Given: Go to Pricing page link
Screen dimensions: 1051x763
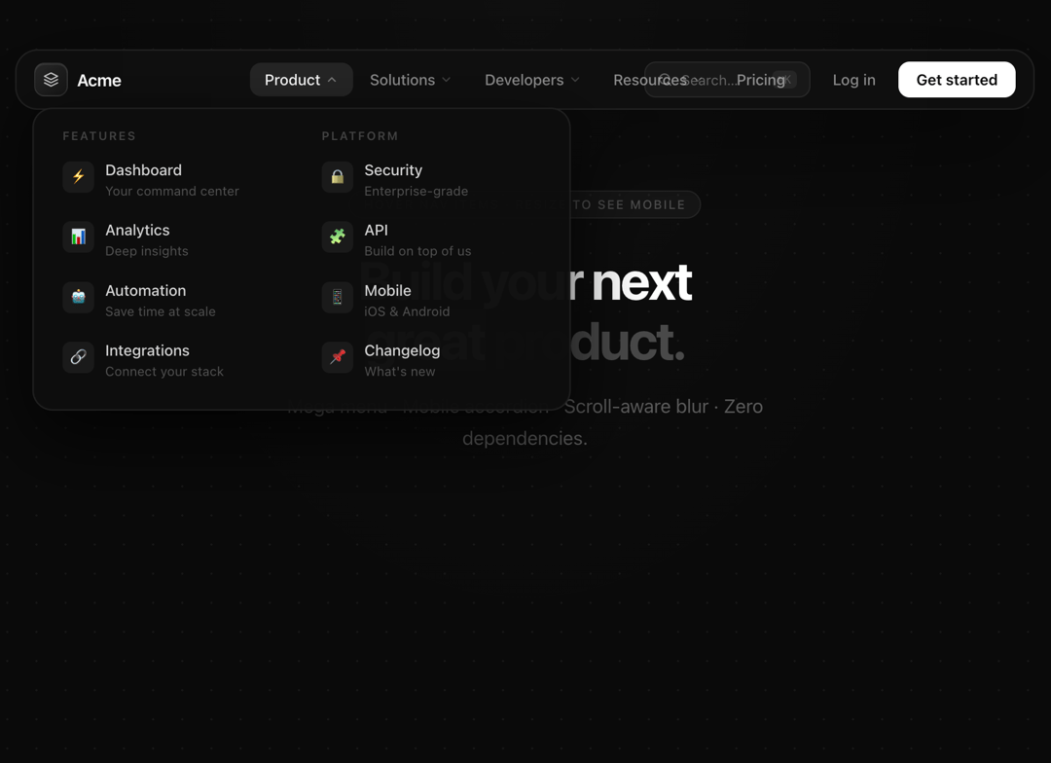Looking at the screenshot, I should pyautogui.click(x=761, y=80).
